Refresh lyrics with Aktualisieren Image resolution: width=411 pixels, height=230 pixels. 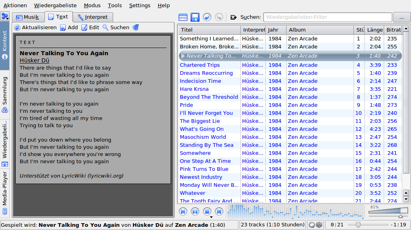(x=35, y=28)
